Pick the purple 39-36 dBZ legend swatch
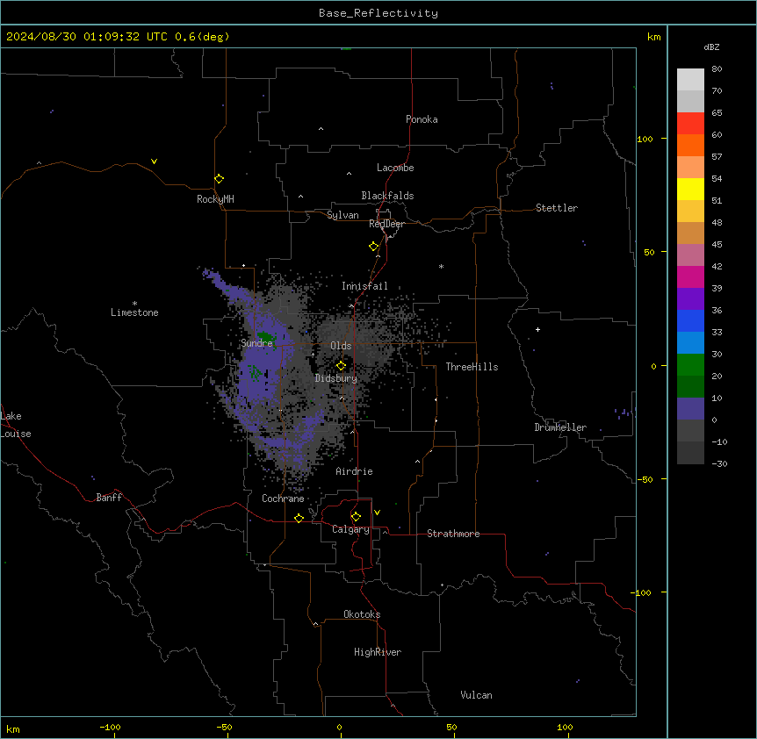 (690, 299)
